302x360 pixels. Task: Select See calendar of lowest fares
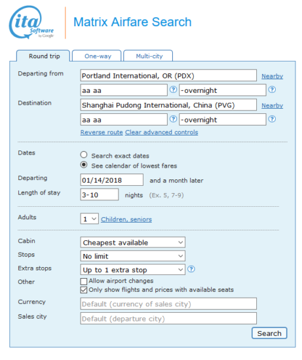[x=84, y=165]
